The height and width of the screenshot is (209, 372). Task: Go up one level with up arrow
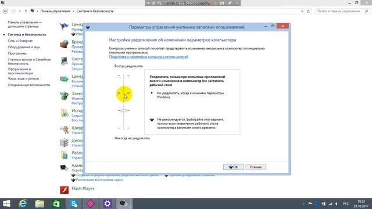coord(26,11)
